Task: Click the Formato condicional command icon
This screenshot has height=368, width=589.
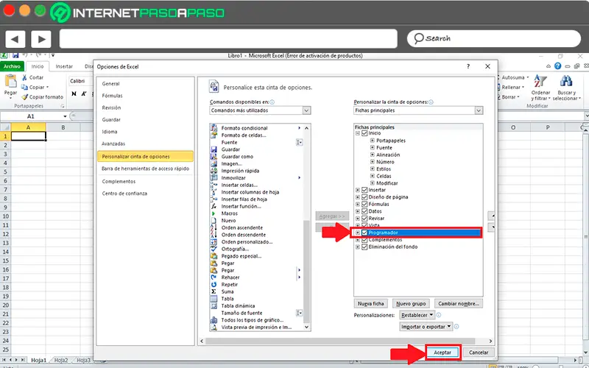Action: 214,128
